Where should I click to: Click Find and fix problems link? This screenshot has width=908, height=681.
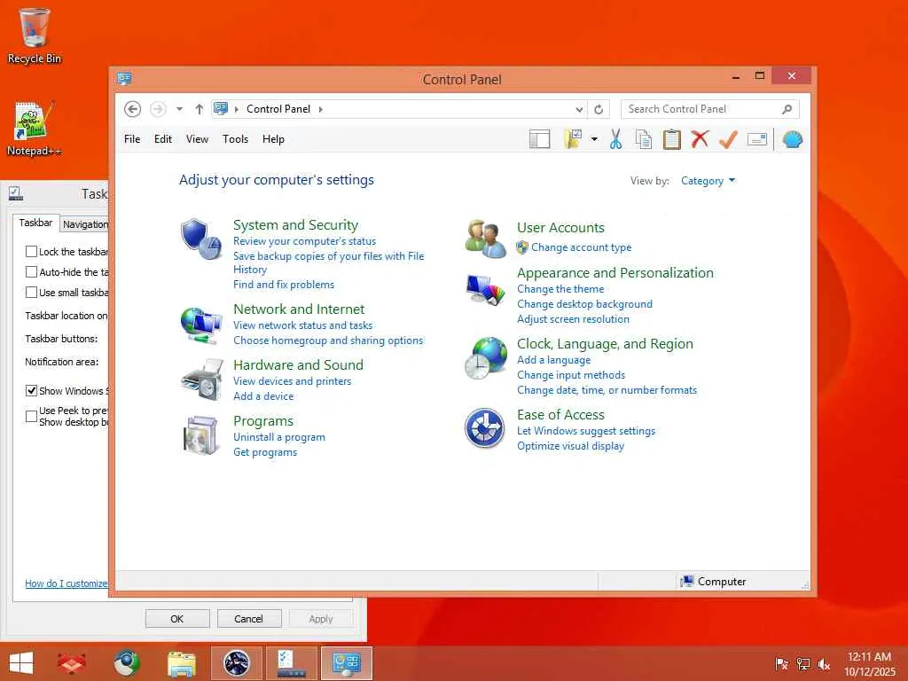coord(283,285)
